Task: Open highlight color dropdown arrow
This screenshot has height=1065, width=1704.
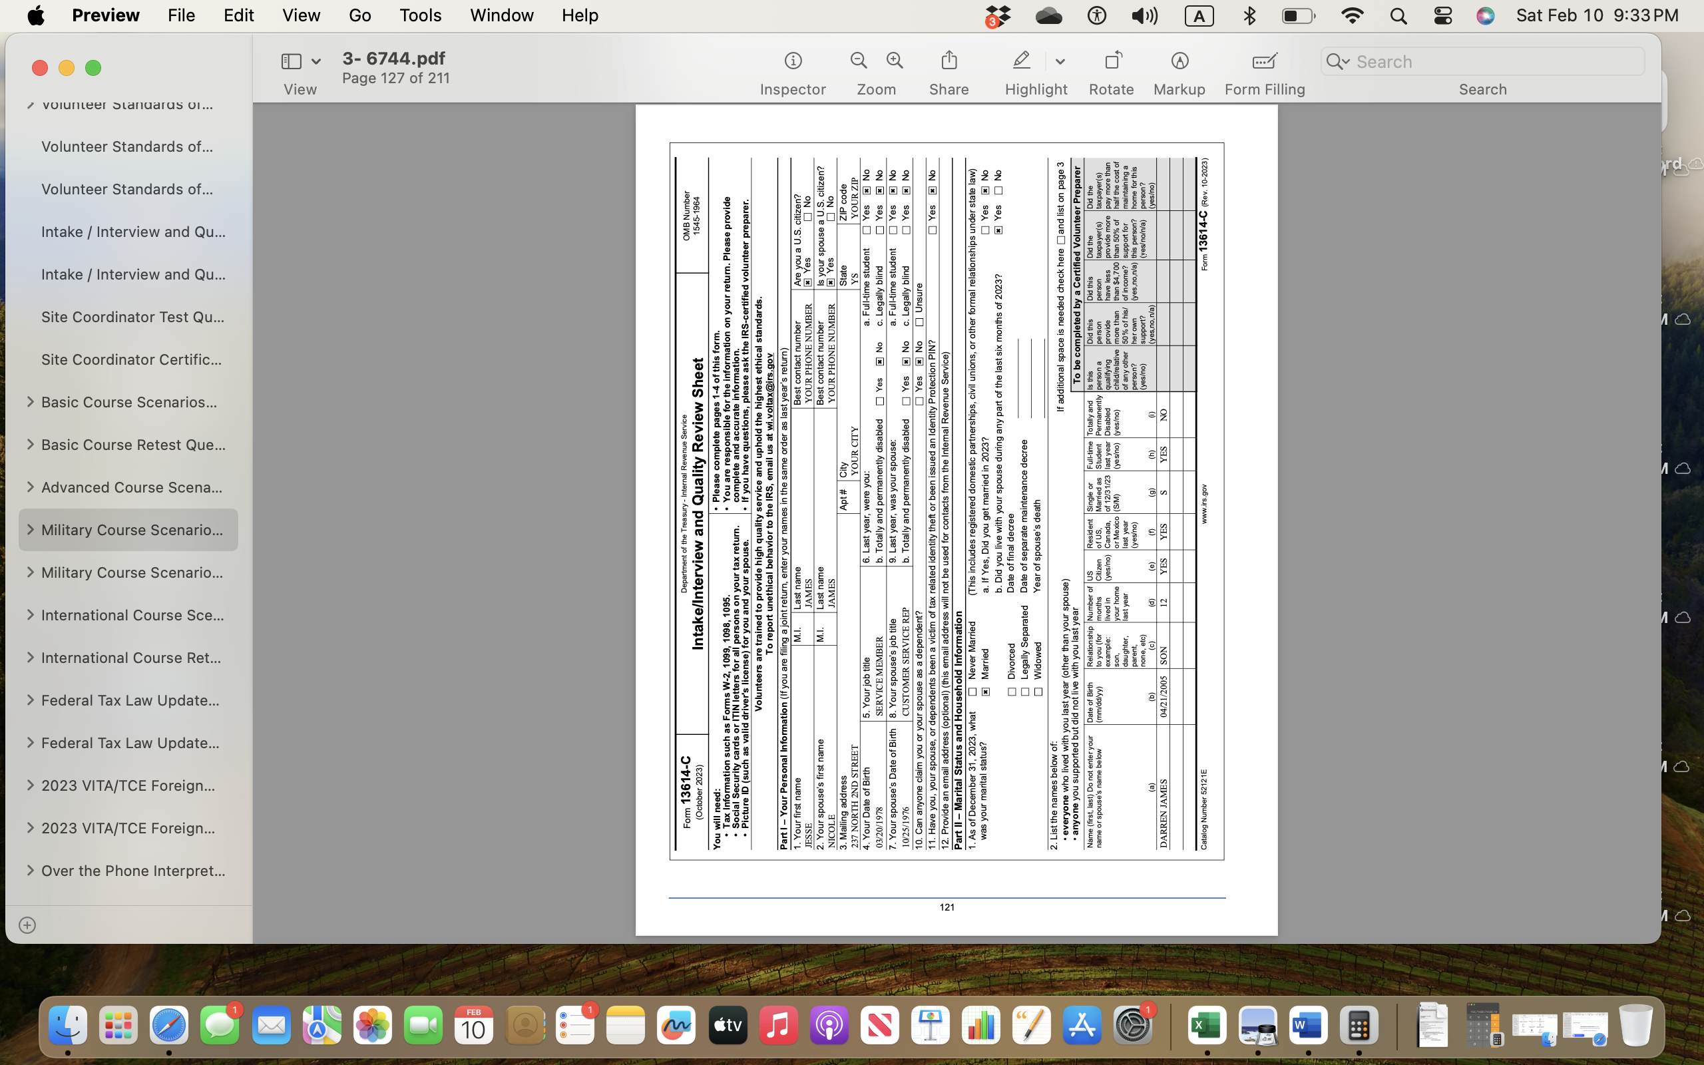Action: (x=1060, y=62)
